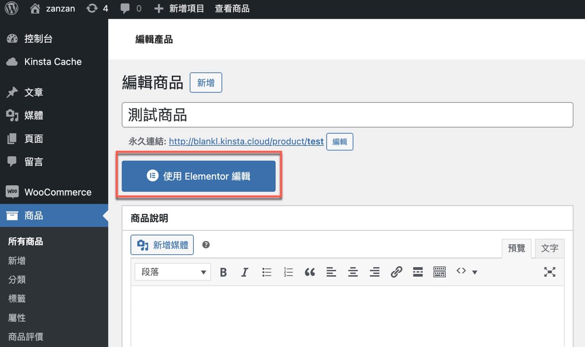Insert Read More tag
This screenshot has height=347, width=585.
[418, 273]
